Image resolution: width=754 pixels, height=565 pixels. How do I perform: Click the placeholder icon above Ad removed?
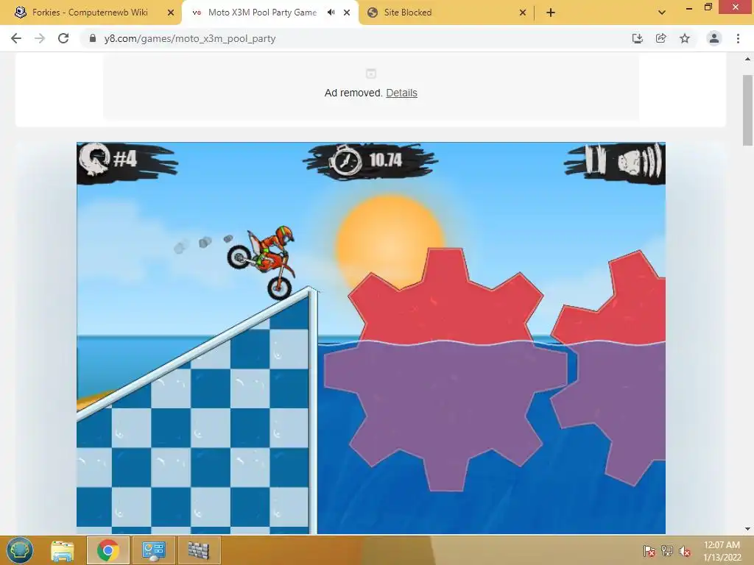coord(371,74)
